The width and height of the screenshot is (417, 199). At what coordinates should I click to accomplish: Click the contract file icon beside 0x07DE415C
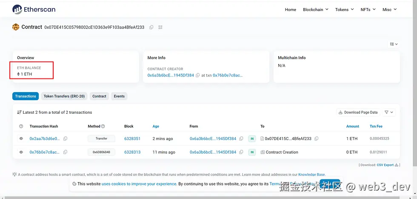(262, 138)
